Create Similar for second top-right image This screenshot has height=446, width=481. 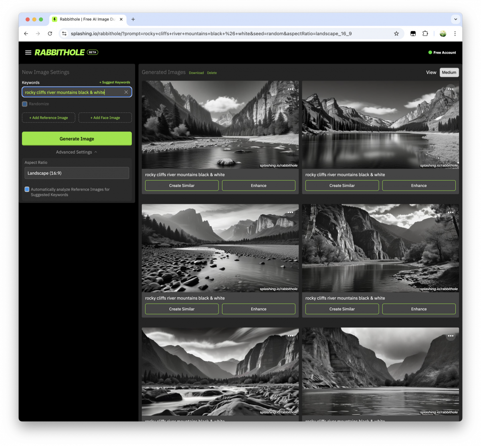pos(342,185)
